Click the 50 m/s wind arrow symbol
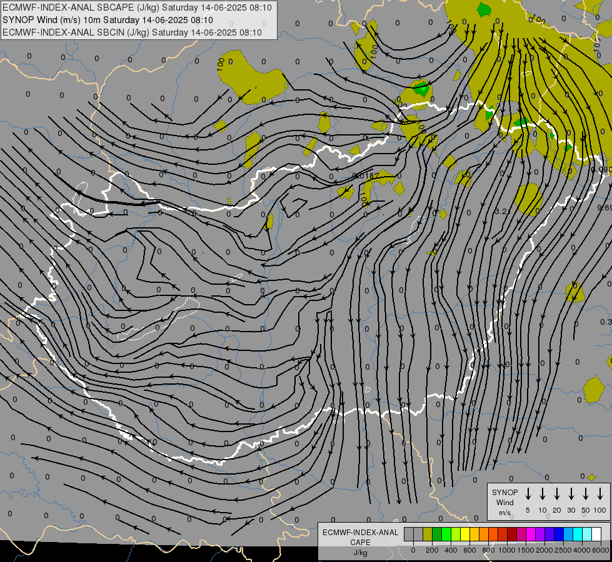Image resolution: width=612 pixels, height=562 pixels. [x=586, y=493]
